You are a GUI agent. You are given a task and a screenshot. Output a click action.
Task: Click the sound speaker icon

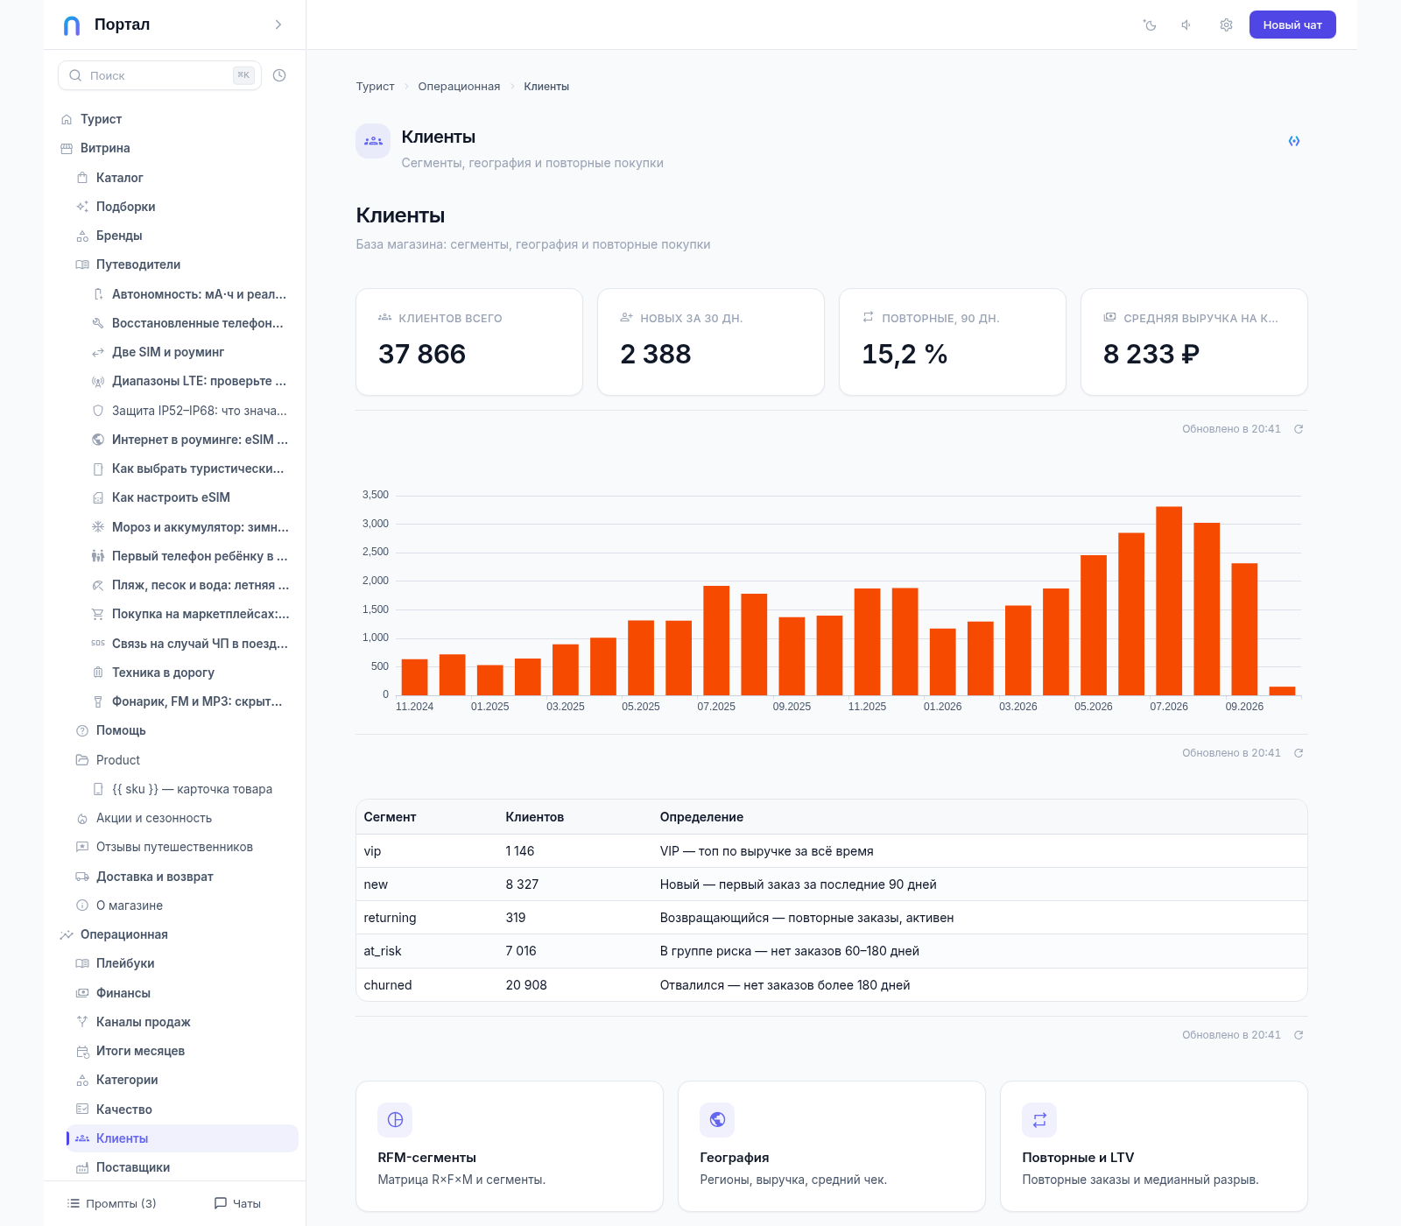click(1187, 25)
